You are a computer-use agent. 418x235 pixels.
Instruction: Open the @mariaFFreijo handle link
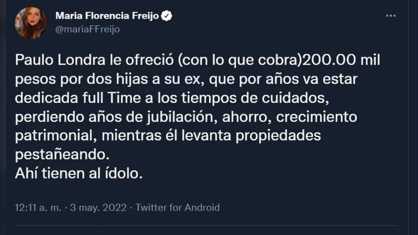[x=87, y=29]
